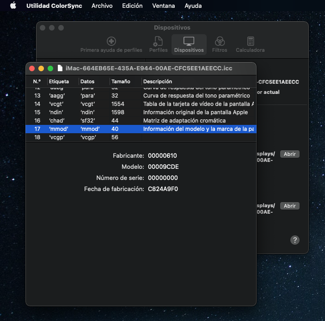Select row 18 'vcgp' tag
The height and width of the screenshot is (321, 325).
click(141, 137)
